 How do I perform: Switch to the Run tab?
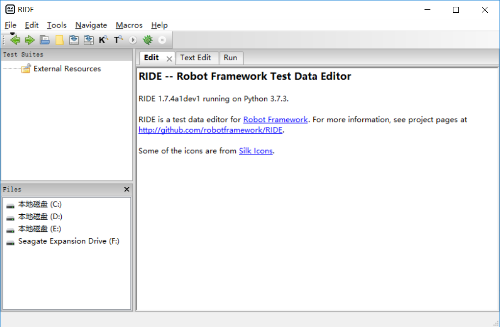click(x=230, y=58)
